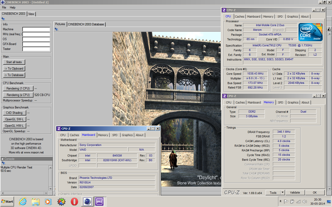Click the clock showing 20:30
The width and height of the screenshot is (332, 207).
(x=317, y=199)
